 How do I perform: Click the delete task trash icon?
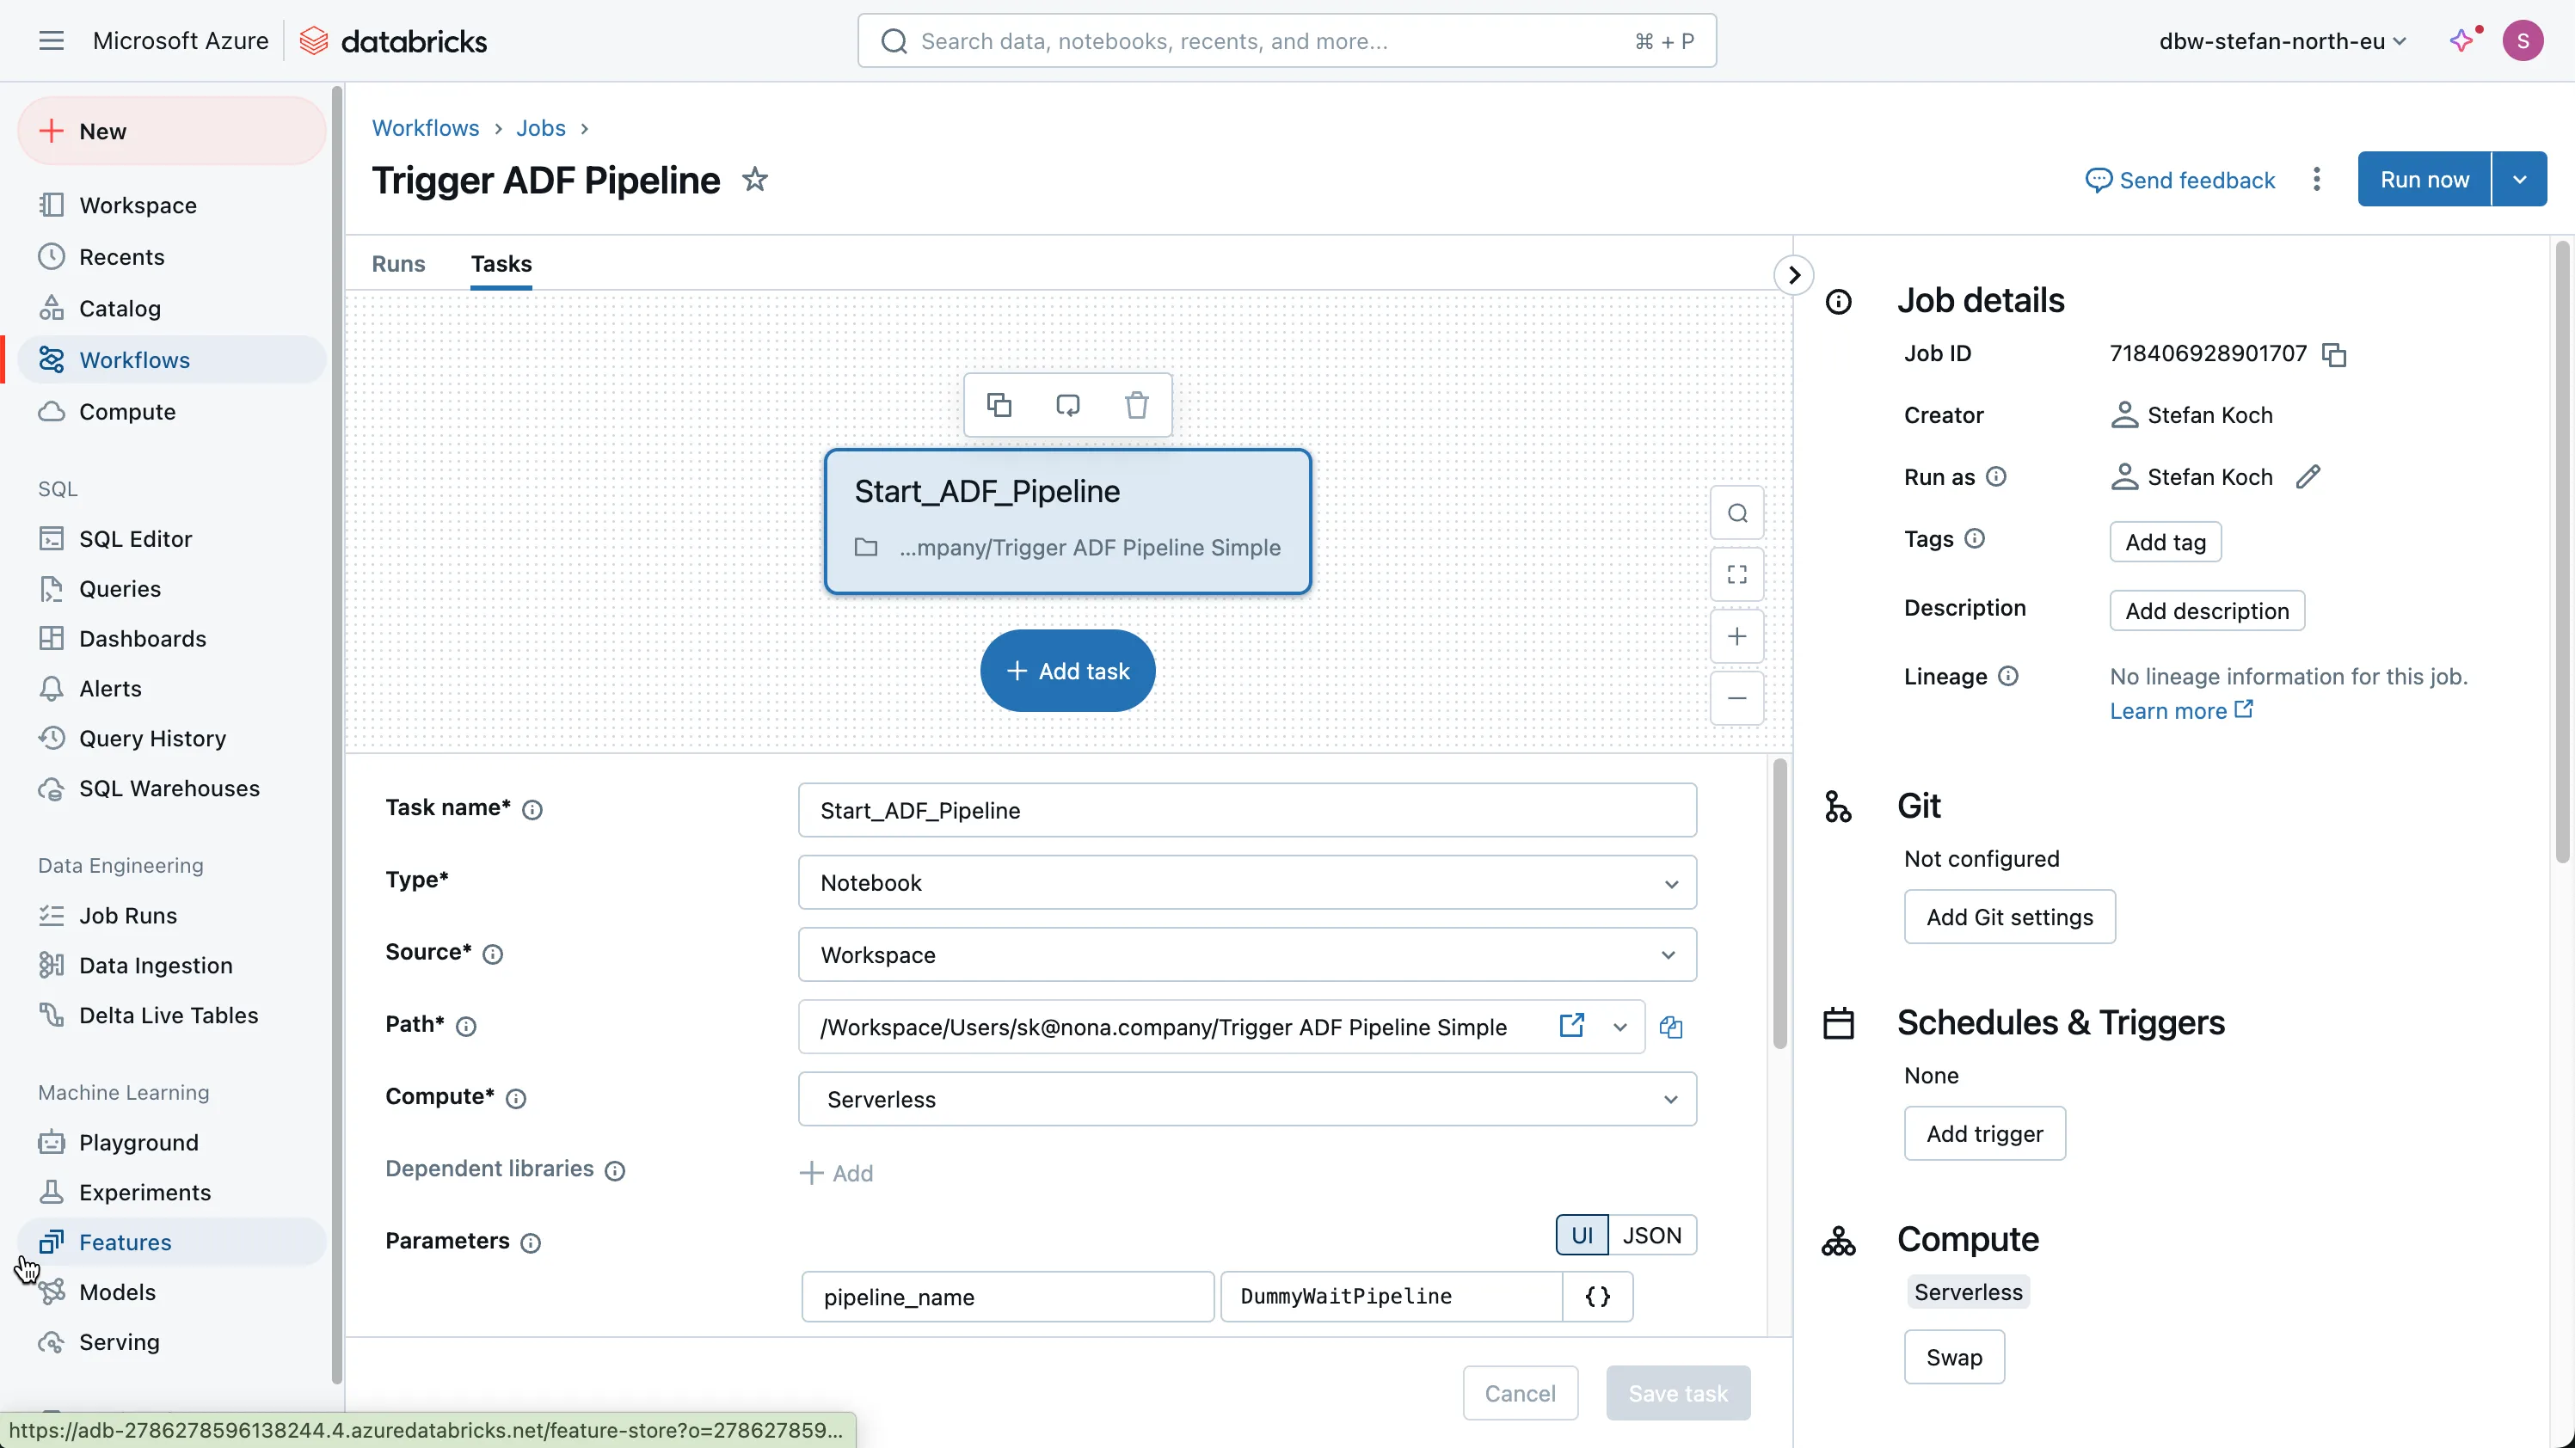pos(1136,405)
